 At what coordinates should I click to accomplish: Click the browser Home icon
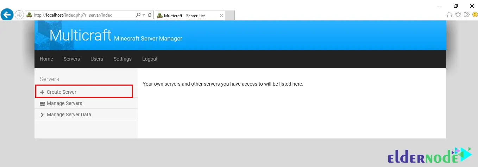[x=449, y=14]
